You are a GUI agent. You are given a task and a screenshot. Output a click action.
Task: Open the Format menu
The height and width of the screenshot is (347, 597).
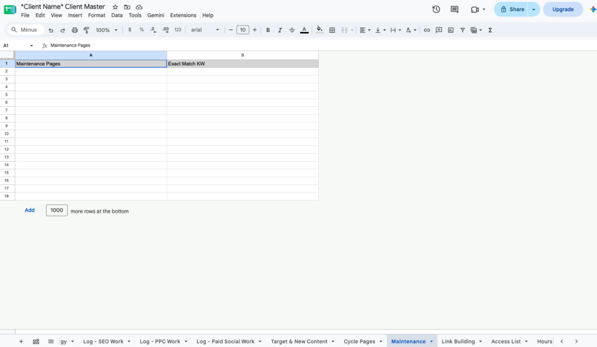[x=96, y=15]
